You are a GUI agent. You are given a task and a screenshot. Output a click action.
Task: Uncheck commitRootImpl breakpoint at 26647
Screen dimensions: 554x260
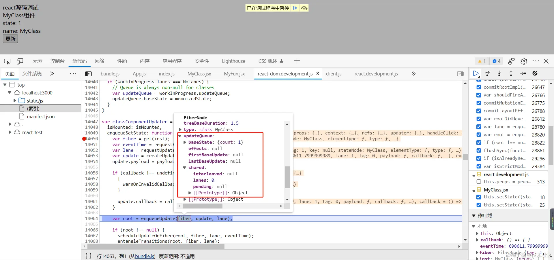(x=479, y=87)
